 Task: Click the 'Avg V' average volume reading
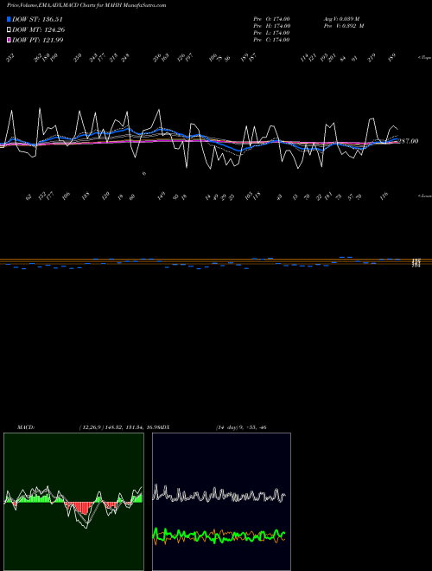point(341,19)
